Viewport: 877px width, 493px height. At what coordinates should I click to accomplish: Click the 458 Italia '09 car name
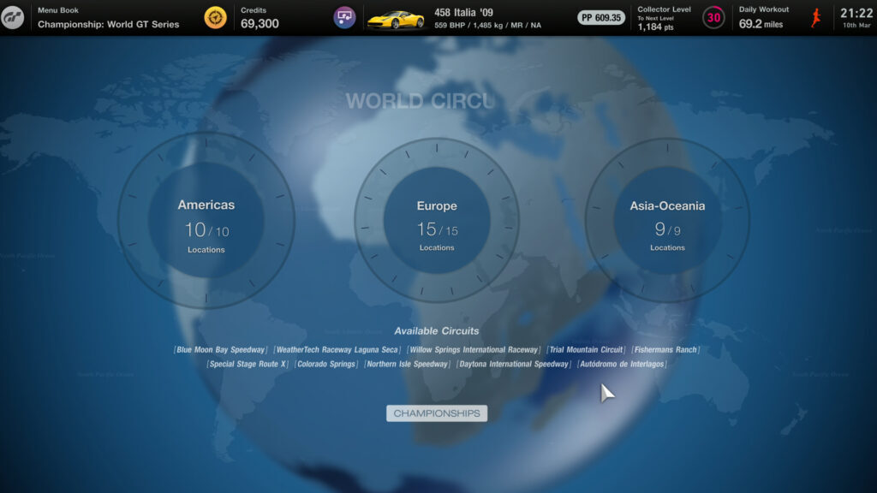click(463, 12)
